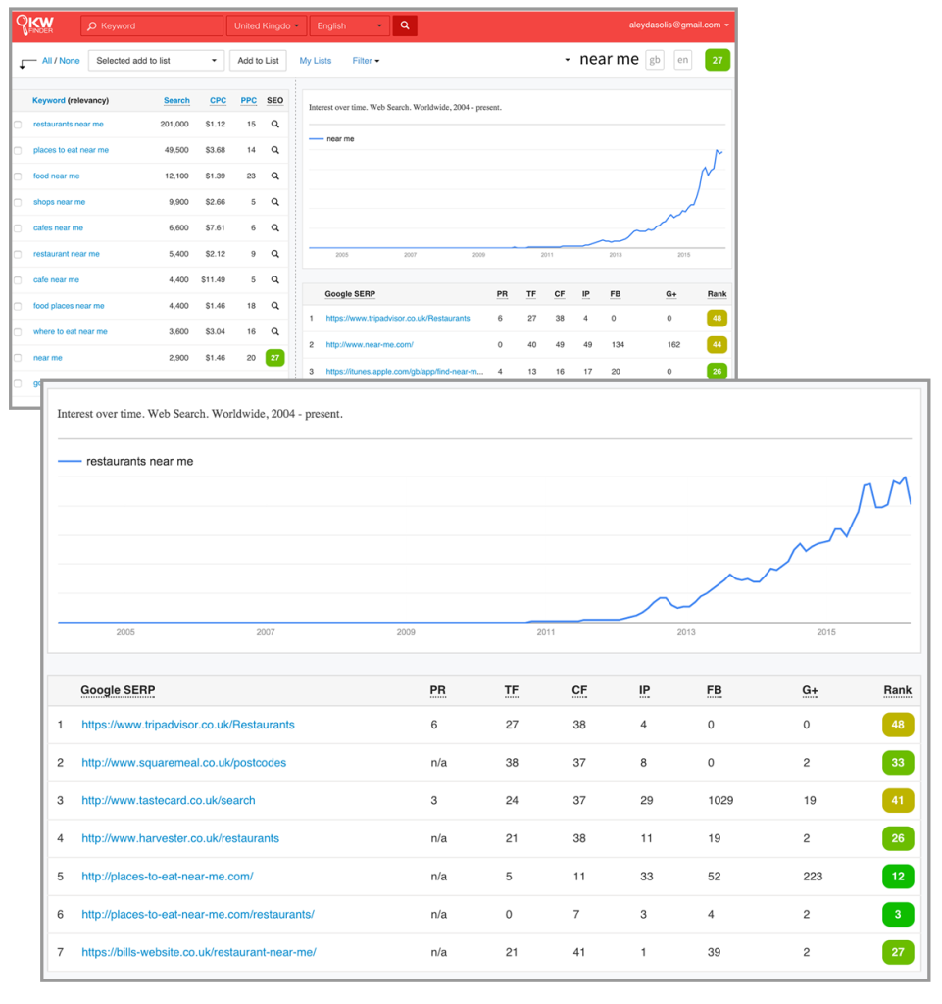Viewport: 942px width, 1004px height.
Task: Open the Selected add to list dropdown
Action: tap(156, 61)
